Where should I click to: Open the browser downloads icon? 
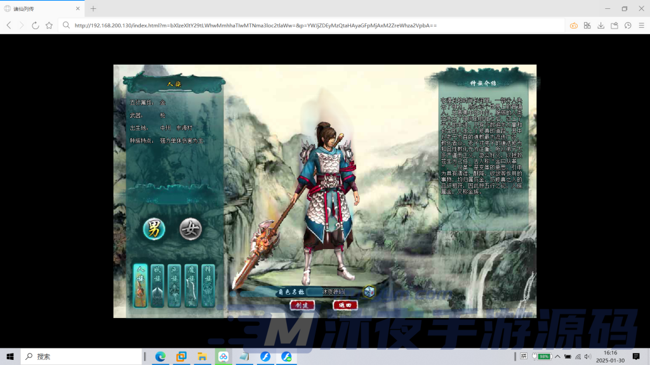click(600, 25)
